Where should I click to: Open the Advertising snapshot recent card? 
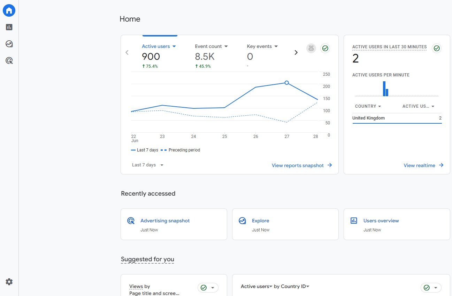(174, 224)
